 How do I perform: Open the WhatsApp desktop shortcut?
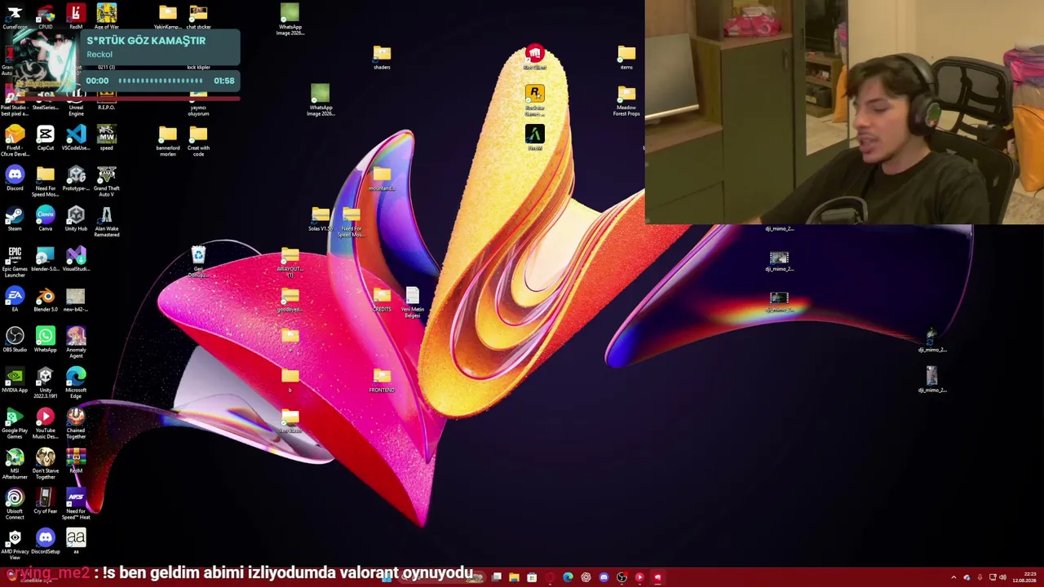tap(45, 340)
